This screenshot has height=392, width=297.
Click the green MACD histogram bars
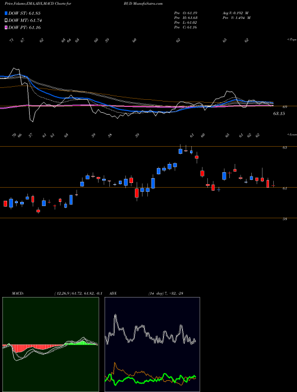pos(81,343)
